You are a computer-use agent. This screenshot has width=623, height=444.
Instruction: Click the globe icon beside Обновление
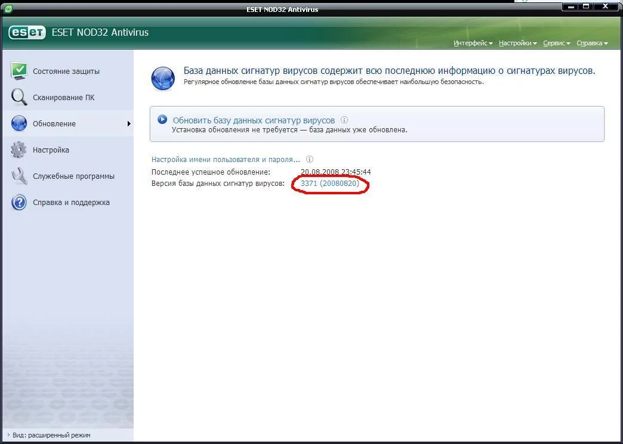pos(18,124)
